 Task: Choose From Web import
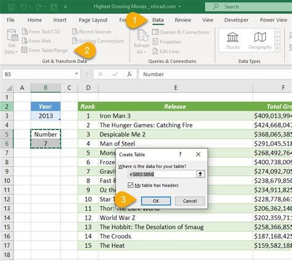(x=36, y=41)
